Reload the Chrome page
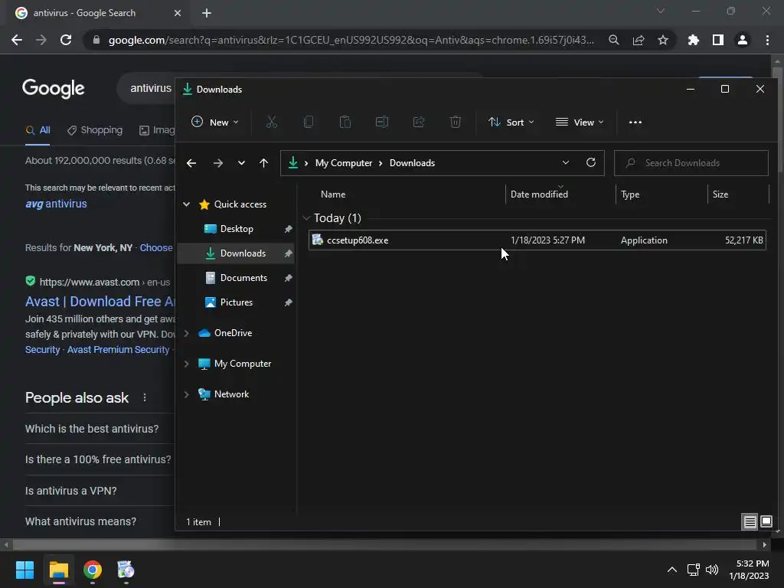 (x=66, y=40)
